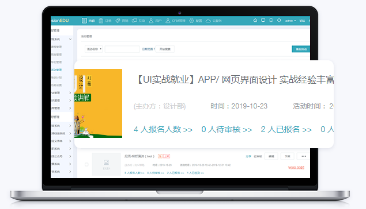Click the 添加活动 button
366x209 pixels.
coord(301,49)
